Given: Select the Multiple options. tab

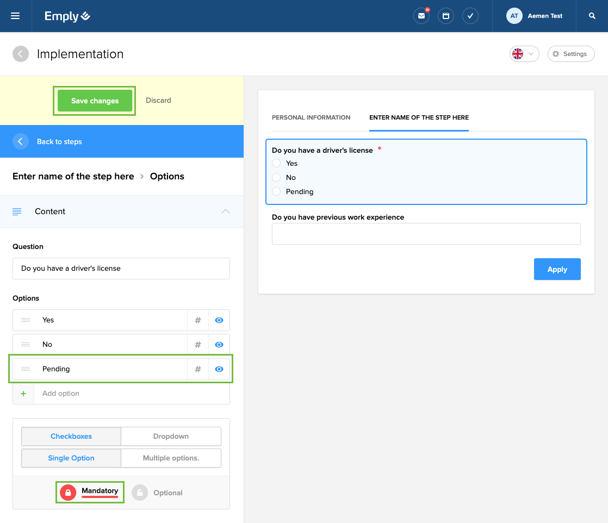Looking at the screenshot, I should [171, 458].
